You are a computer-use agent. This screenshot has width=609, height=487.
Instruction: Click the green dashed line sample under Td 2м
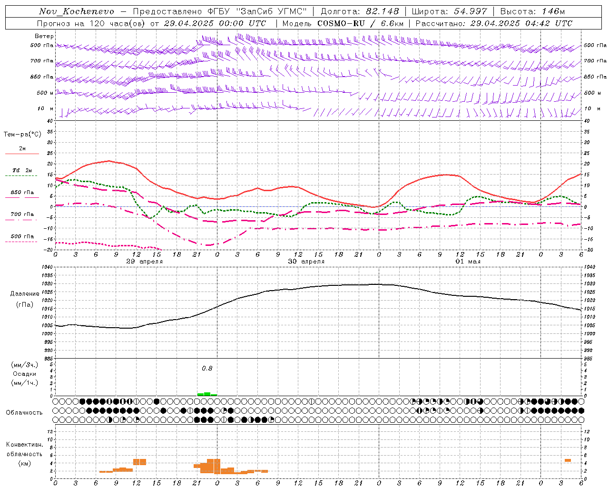tap(22, 176)
